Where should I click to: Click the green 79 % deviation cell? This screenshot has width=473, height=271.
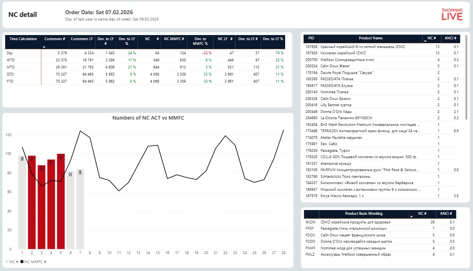point(279,53)
